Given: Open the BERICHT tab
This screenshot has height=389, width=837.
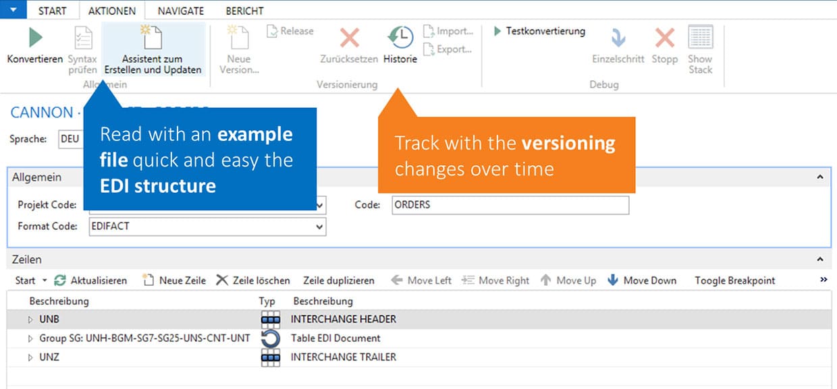Looking at the screenshot, I should [x=245, y=11].
